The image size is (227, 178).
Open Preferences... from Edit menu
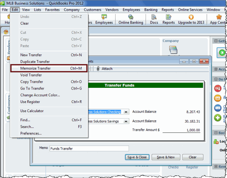(x=49, y=133)
